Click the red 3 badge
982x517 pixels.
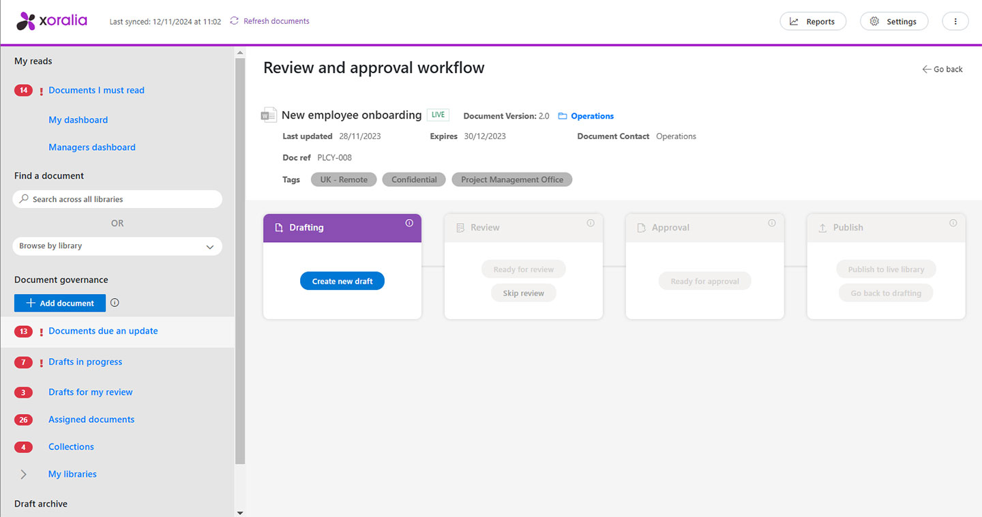(23, 392)
